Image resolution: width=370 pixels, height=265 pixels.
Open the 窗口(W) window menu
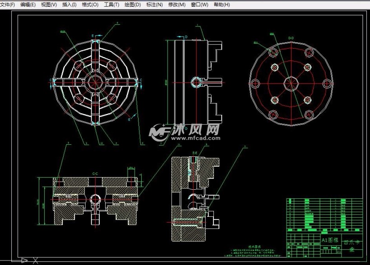click(x=199, y=5)
